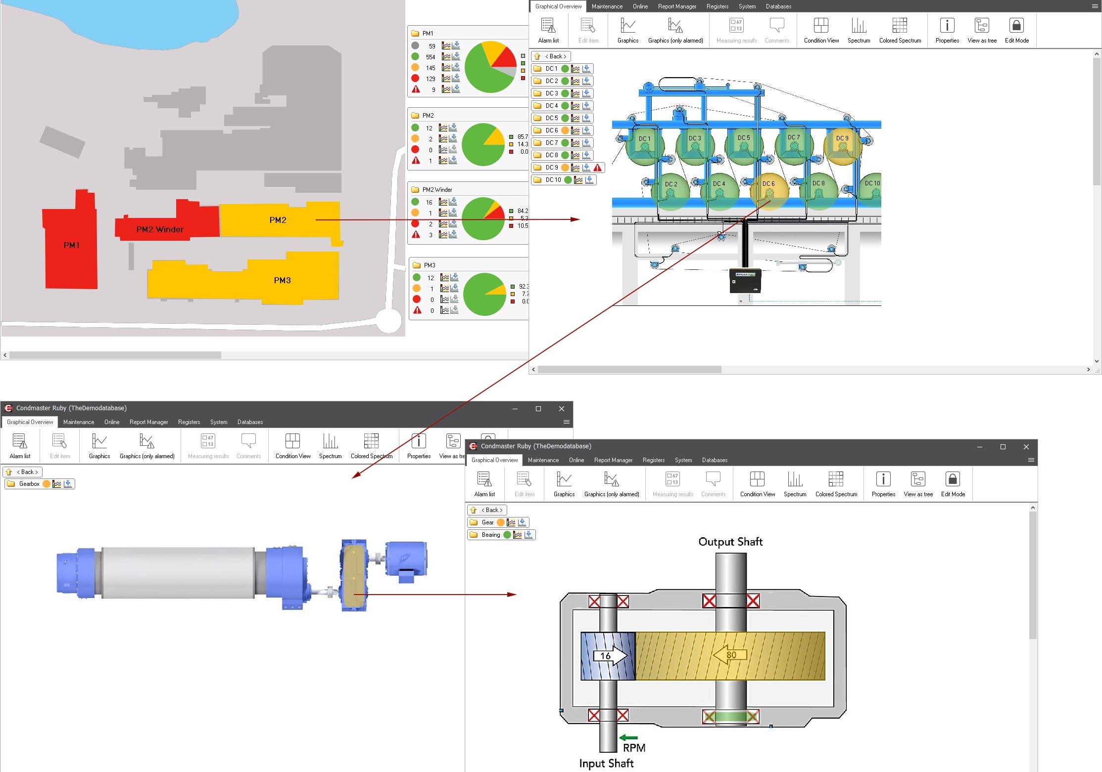This screenshot has height=772, width=1102.
Task: Select Graphical Overview tab in Gearbox window
Action: [x=30, y=422]
